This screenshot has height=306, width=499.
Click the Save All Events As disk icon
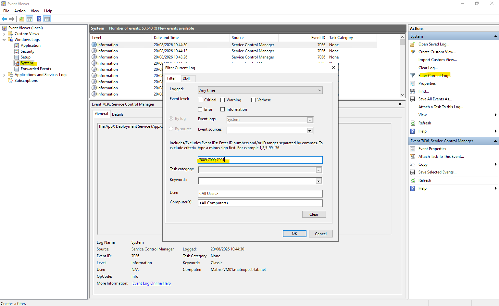click(413, 99)
